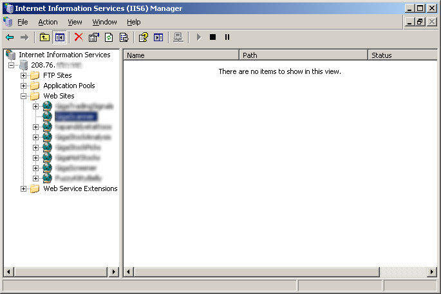Toggle the Show/Hide Action Pane icon

point(158,37)
